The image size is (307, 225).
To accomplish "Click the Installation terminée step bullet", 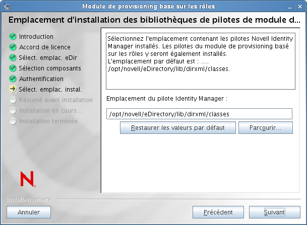I will point(13,121).
